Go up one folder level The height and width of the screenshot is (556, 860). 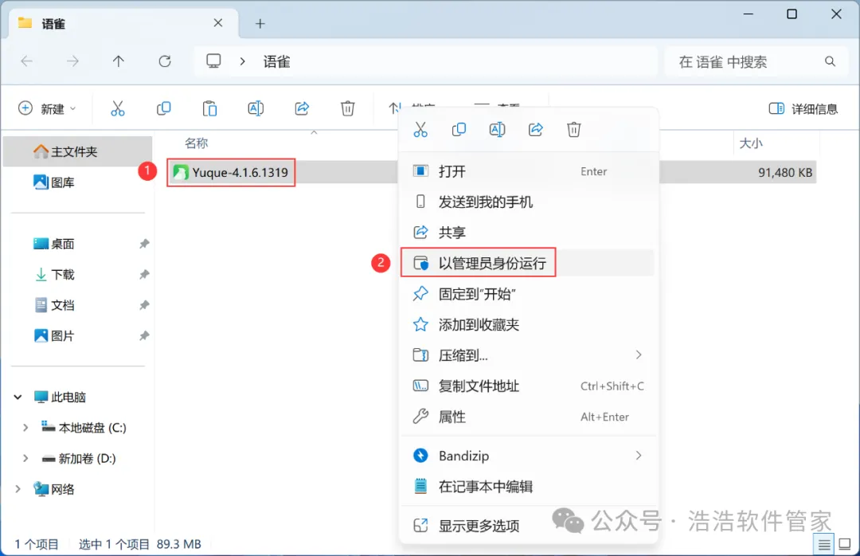119,61
